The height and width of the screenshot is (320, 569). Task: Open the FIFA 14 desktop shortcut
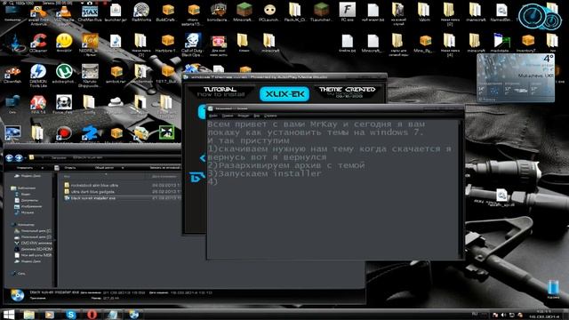click(38, 105)
